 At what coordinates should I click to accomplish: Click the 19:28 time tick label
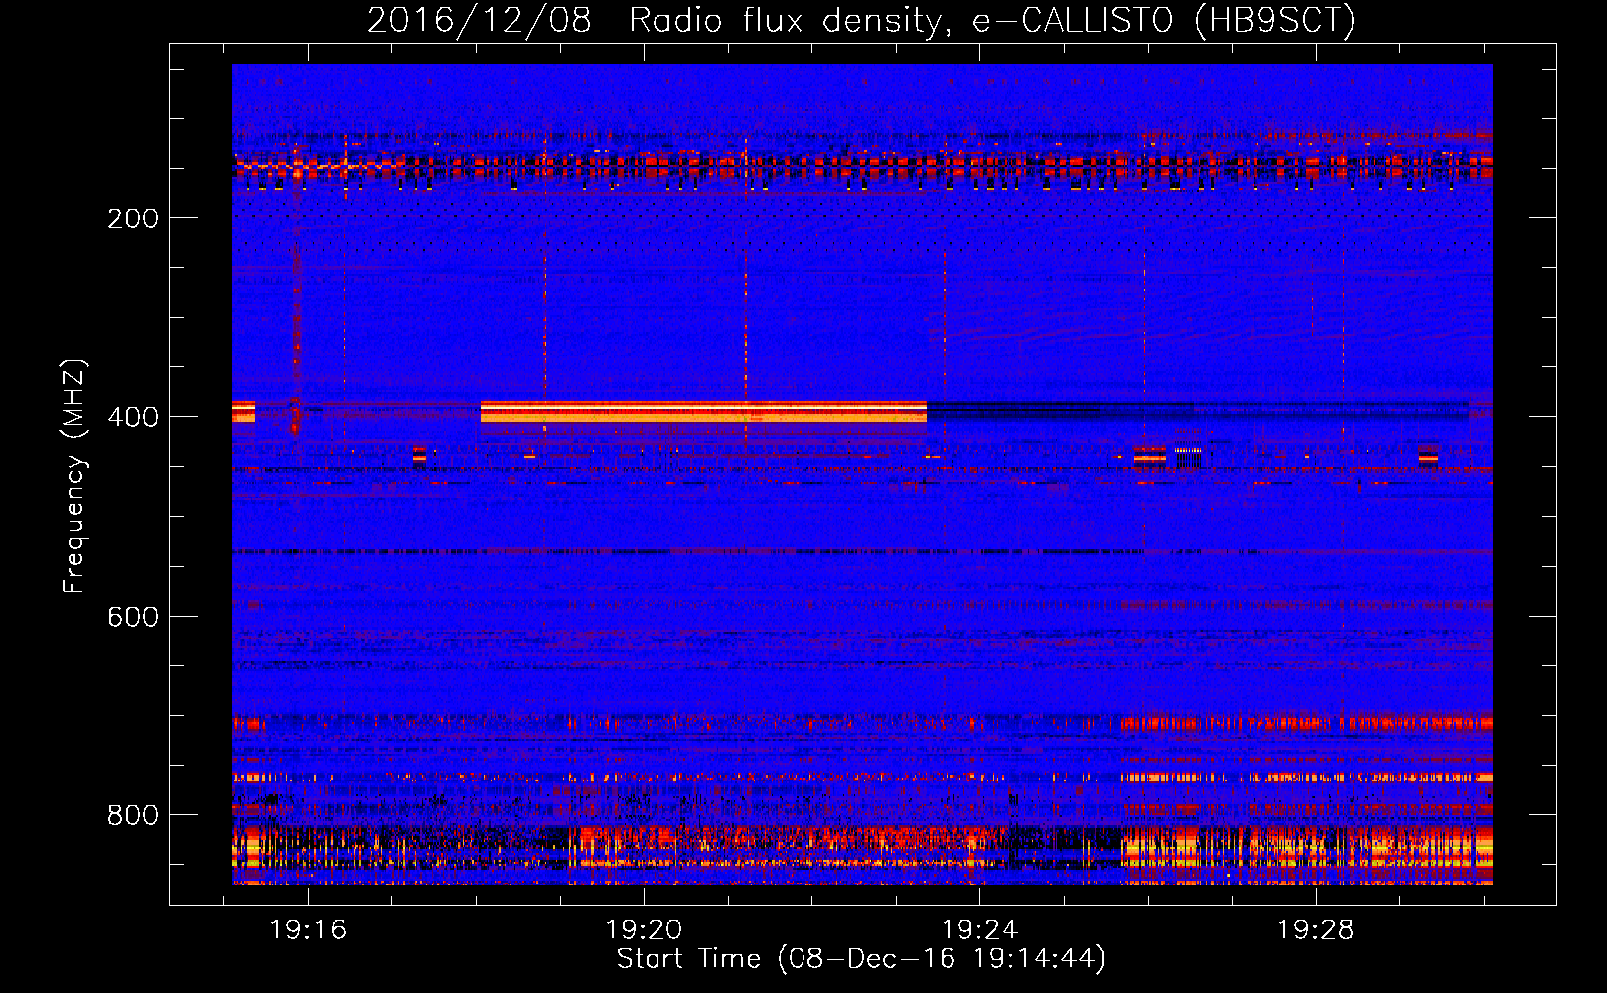tap(1315, 930)
